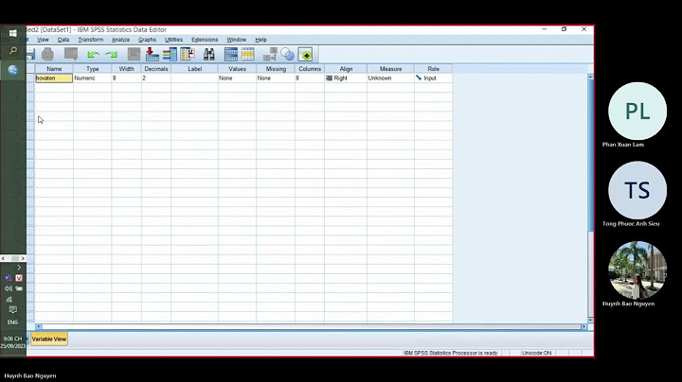Open the Measure cell showing Unknown
682x382 pixels.
pyautogui.click(x=390, y=78)
